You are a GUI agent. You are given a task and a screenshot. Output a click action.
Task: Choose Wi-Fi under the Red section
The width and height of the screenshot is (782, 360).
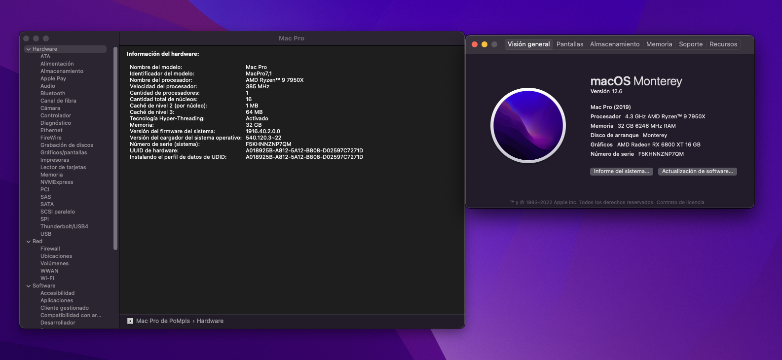pos(47,278)
